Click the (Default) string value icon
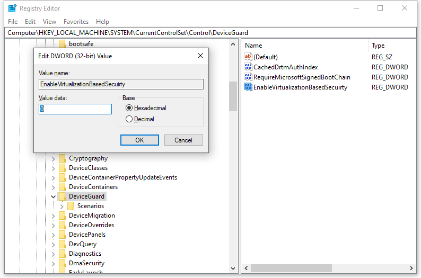The image size is (421, 278). tap(248, 57)
